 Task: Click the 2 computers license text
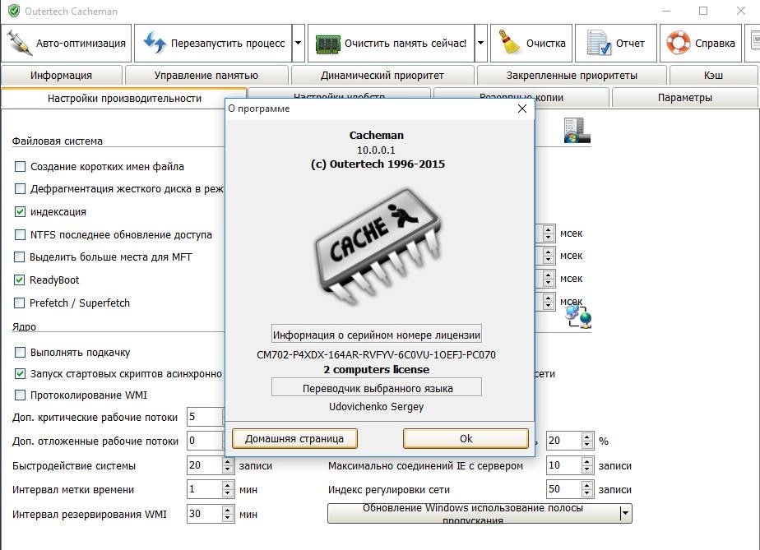point(376,370)
